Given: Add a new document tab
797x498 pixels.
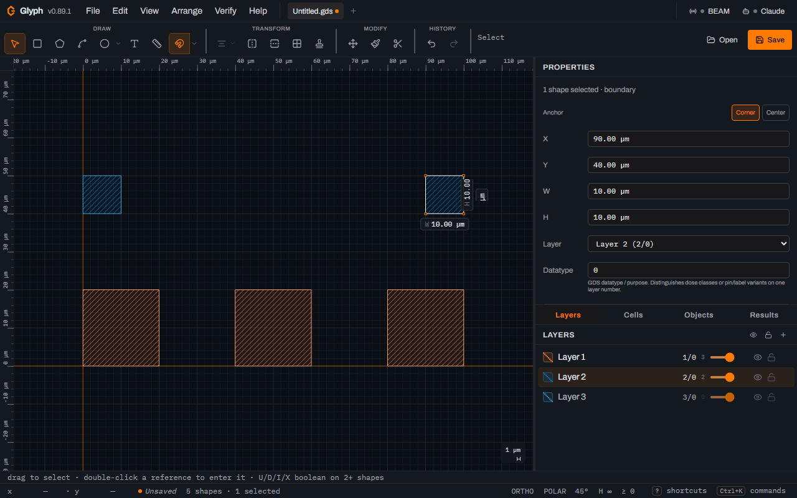Looking at the screenshot, I should pos(353,11).
